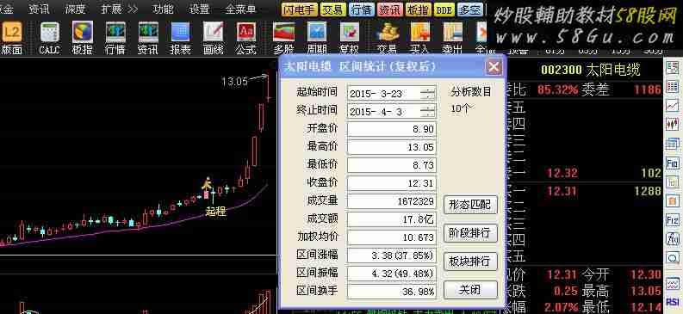Expand the 扩展 >> menu
Image resolution: width=683 pixels, height=314 pixels.
coord(119,9)
